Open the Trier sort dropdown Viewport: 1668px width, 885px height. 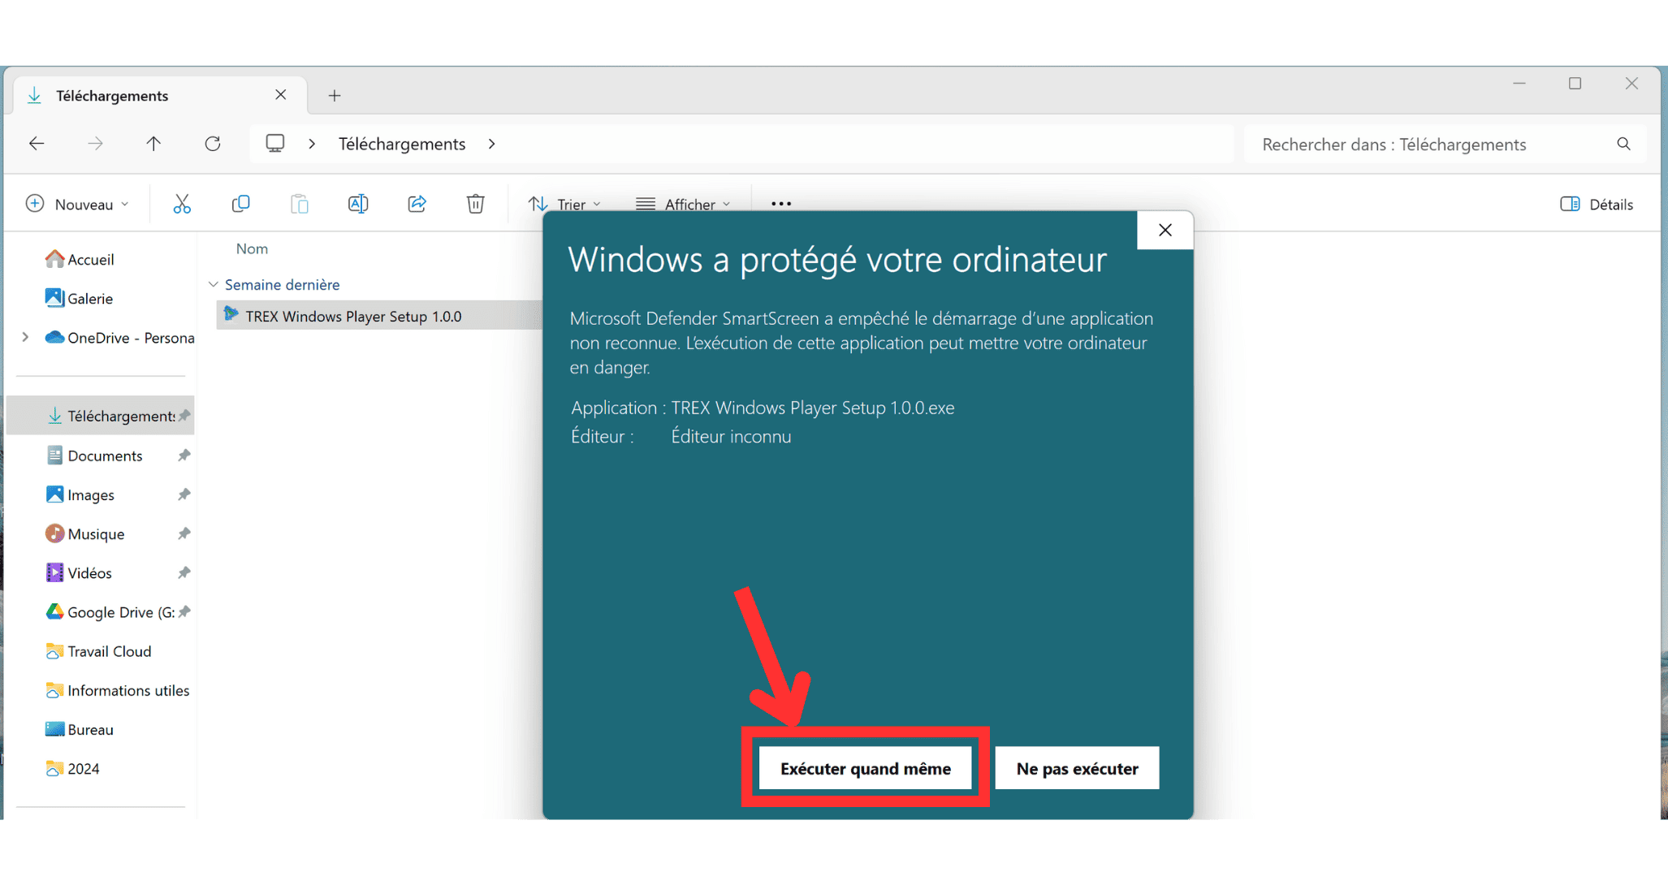point(565,204)
